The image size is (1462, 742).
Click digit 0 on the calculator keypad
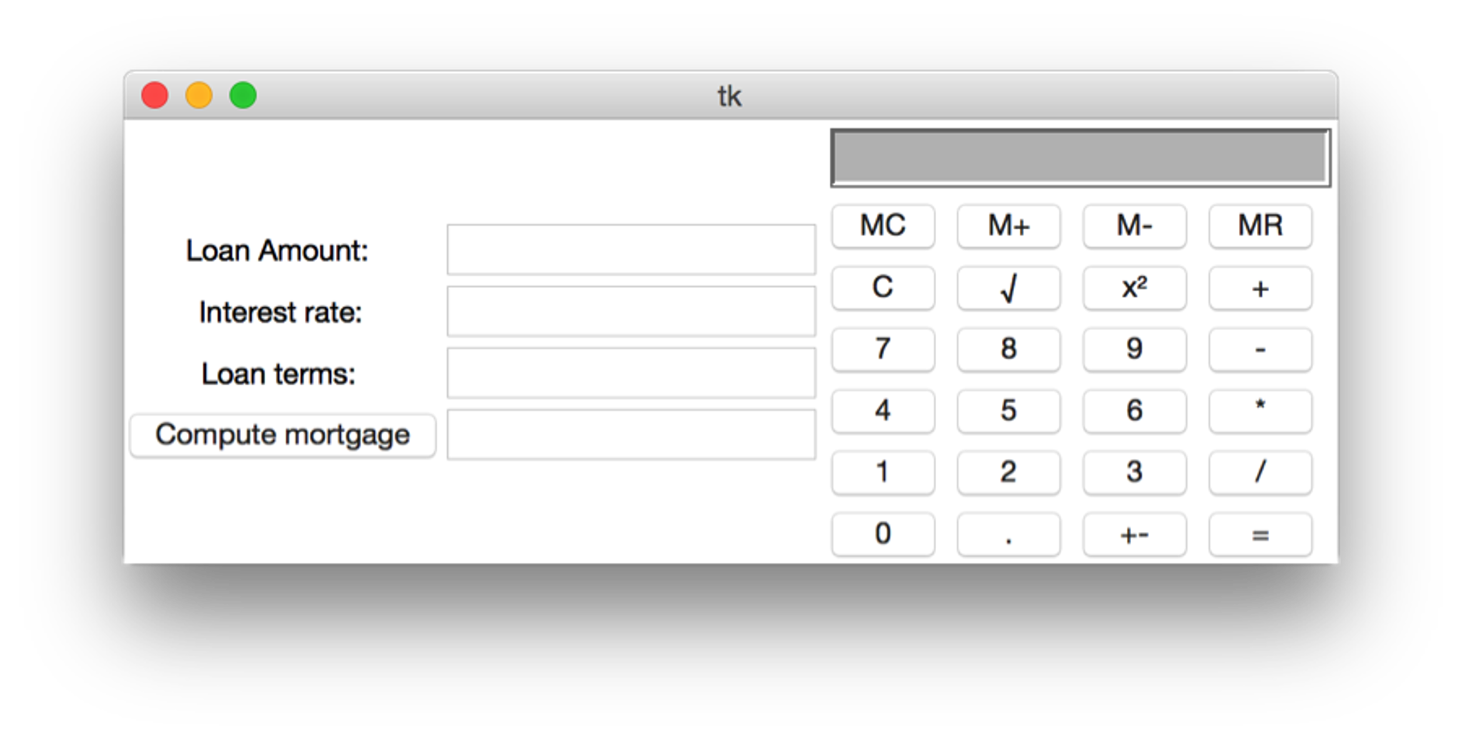[883, 533]
